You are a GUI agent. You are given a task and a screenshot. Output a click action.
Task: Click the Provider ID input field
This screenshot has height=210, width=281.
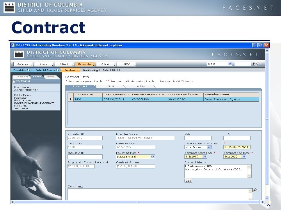click(85, 138)
